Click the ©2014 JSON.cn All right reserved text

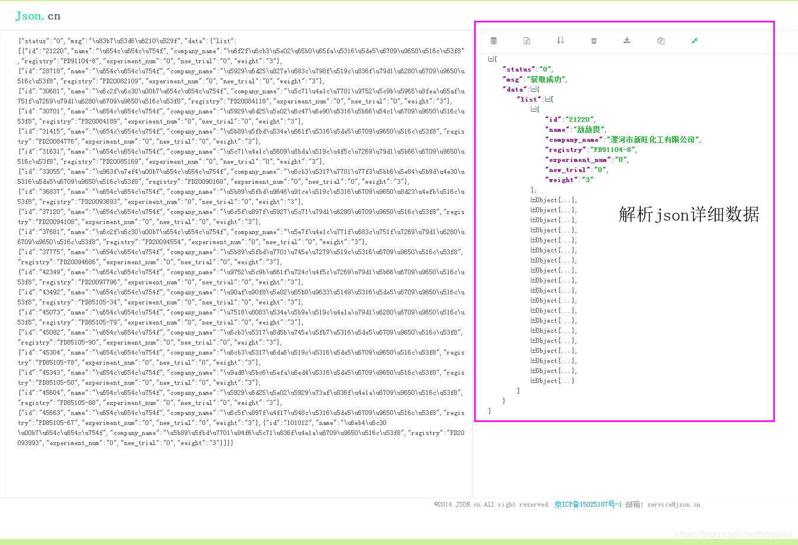[492, 504]
